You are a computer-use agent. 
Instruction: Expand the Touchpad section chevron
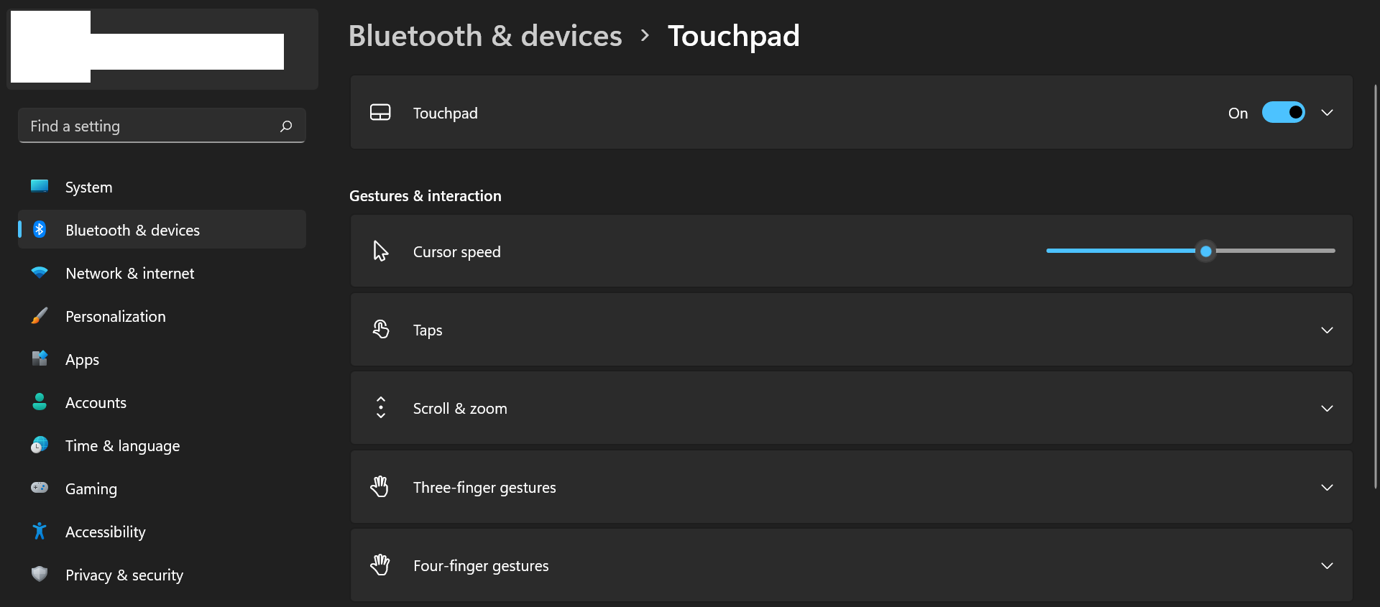tap(1327, 113)
